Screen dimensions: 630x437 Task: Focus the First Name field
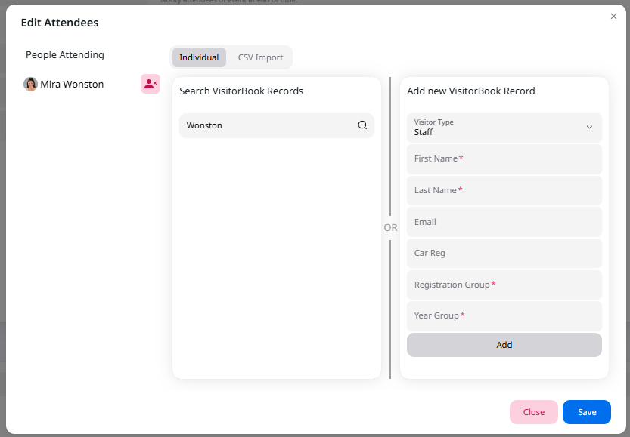click(504, 159)
